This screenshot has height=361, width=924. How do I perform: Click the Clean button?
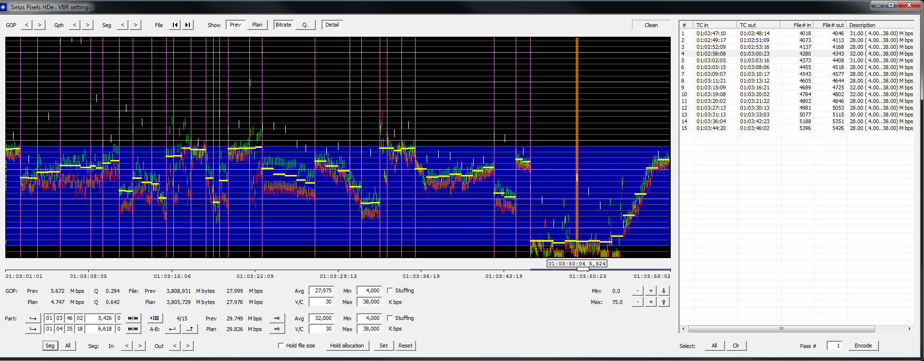651,25
